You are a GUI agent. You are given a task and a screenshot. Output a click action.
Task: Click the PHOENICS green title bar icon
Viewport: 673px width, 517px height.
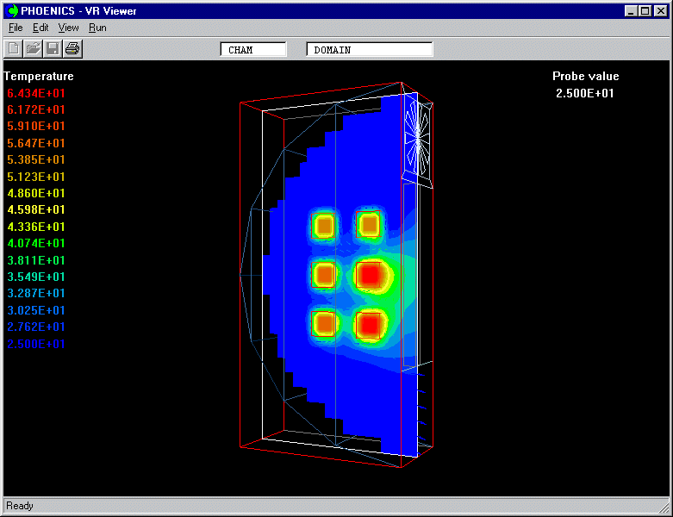coord(12,11)
